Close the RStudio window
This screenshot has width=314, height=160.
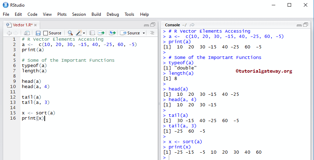click(306, 5)
